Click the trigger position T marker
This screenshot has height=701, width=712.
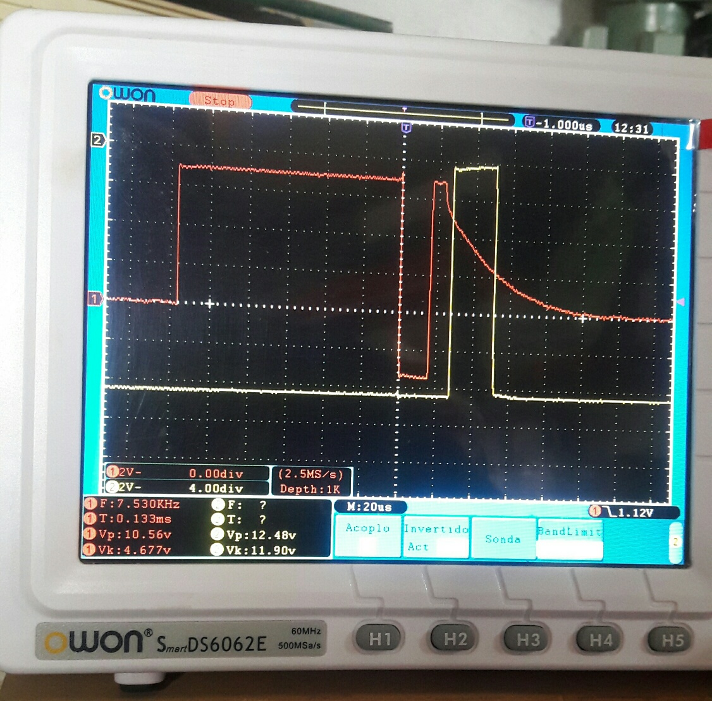[x=407, y=128]
